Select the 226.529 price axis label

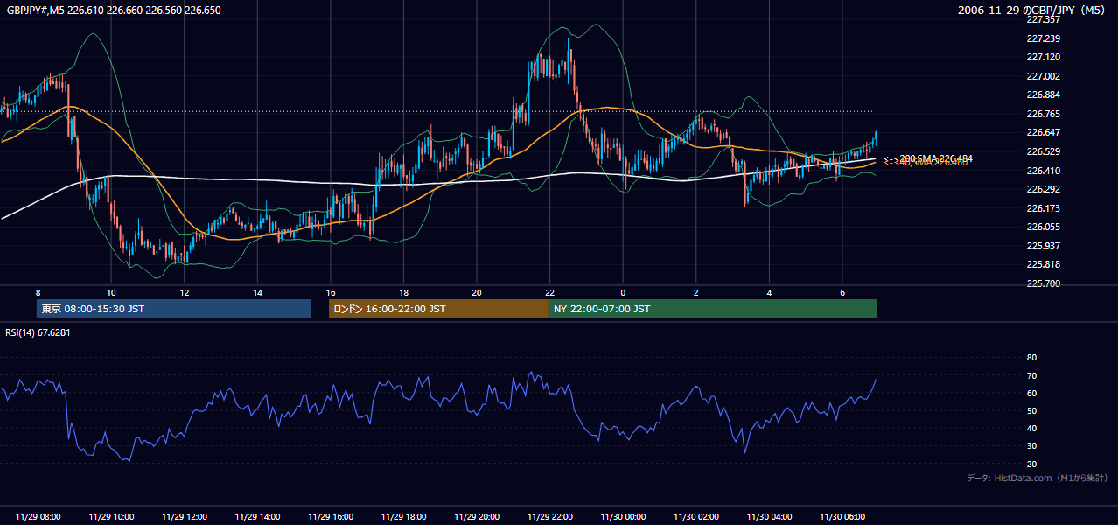pos(1042,151)
